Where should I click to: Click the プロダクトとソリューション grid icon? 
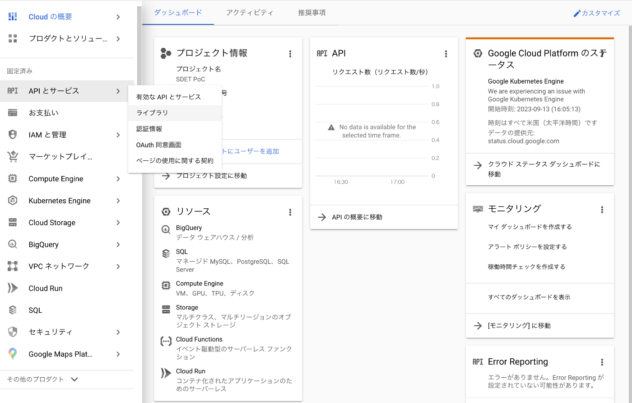point(13,39)
